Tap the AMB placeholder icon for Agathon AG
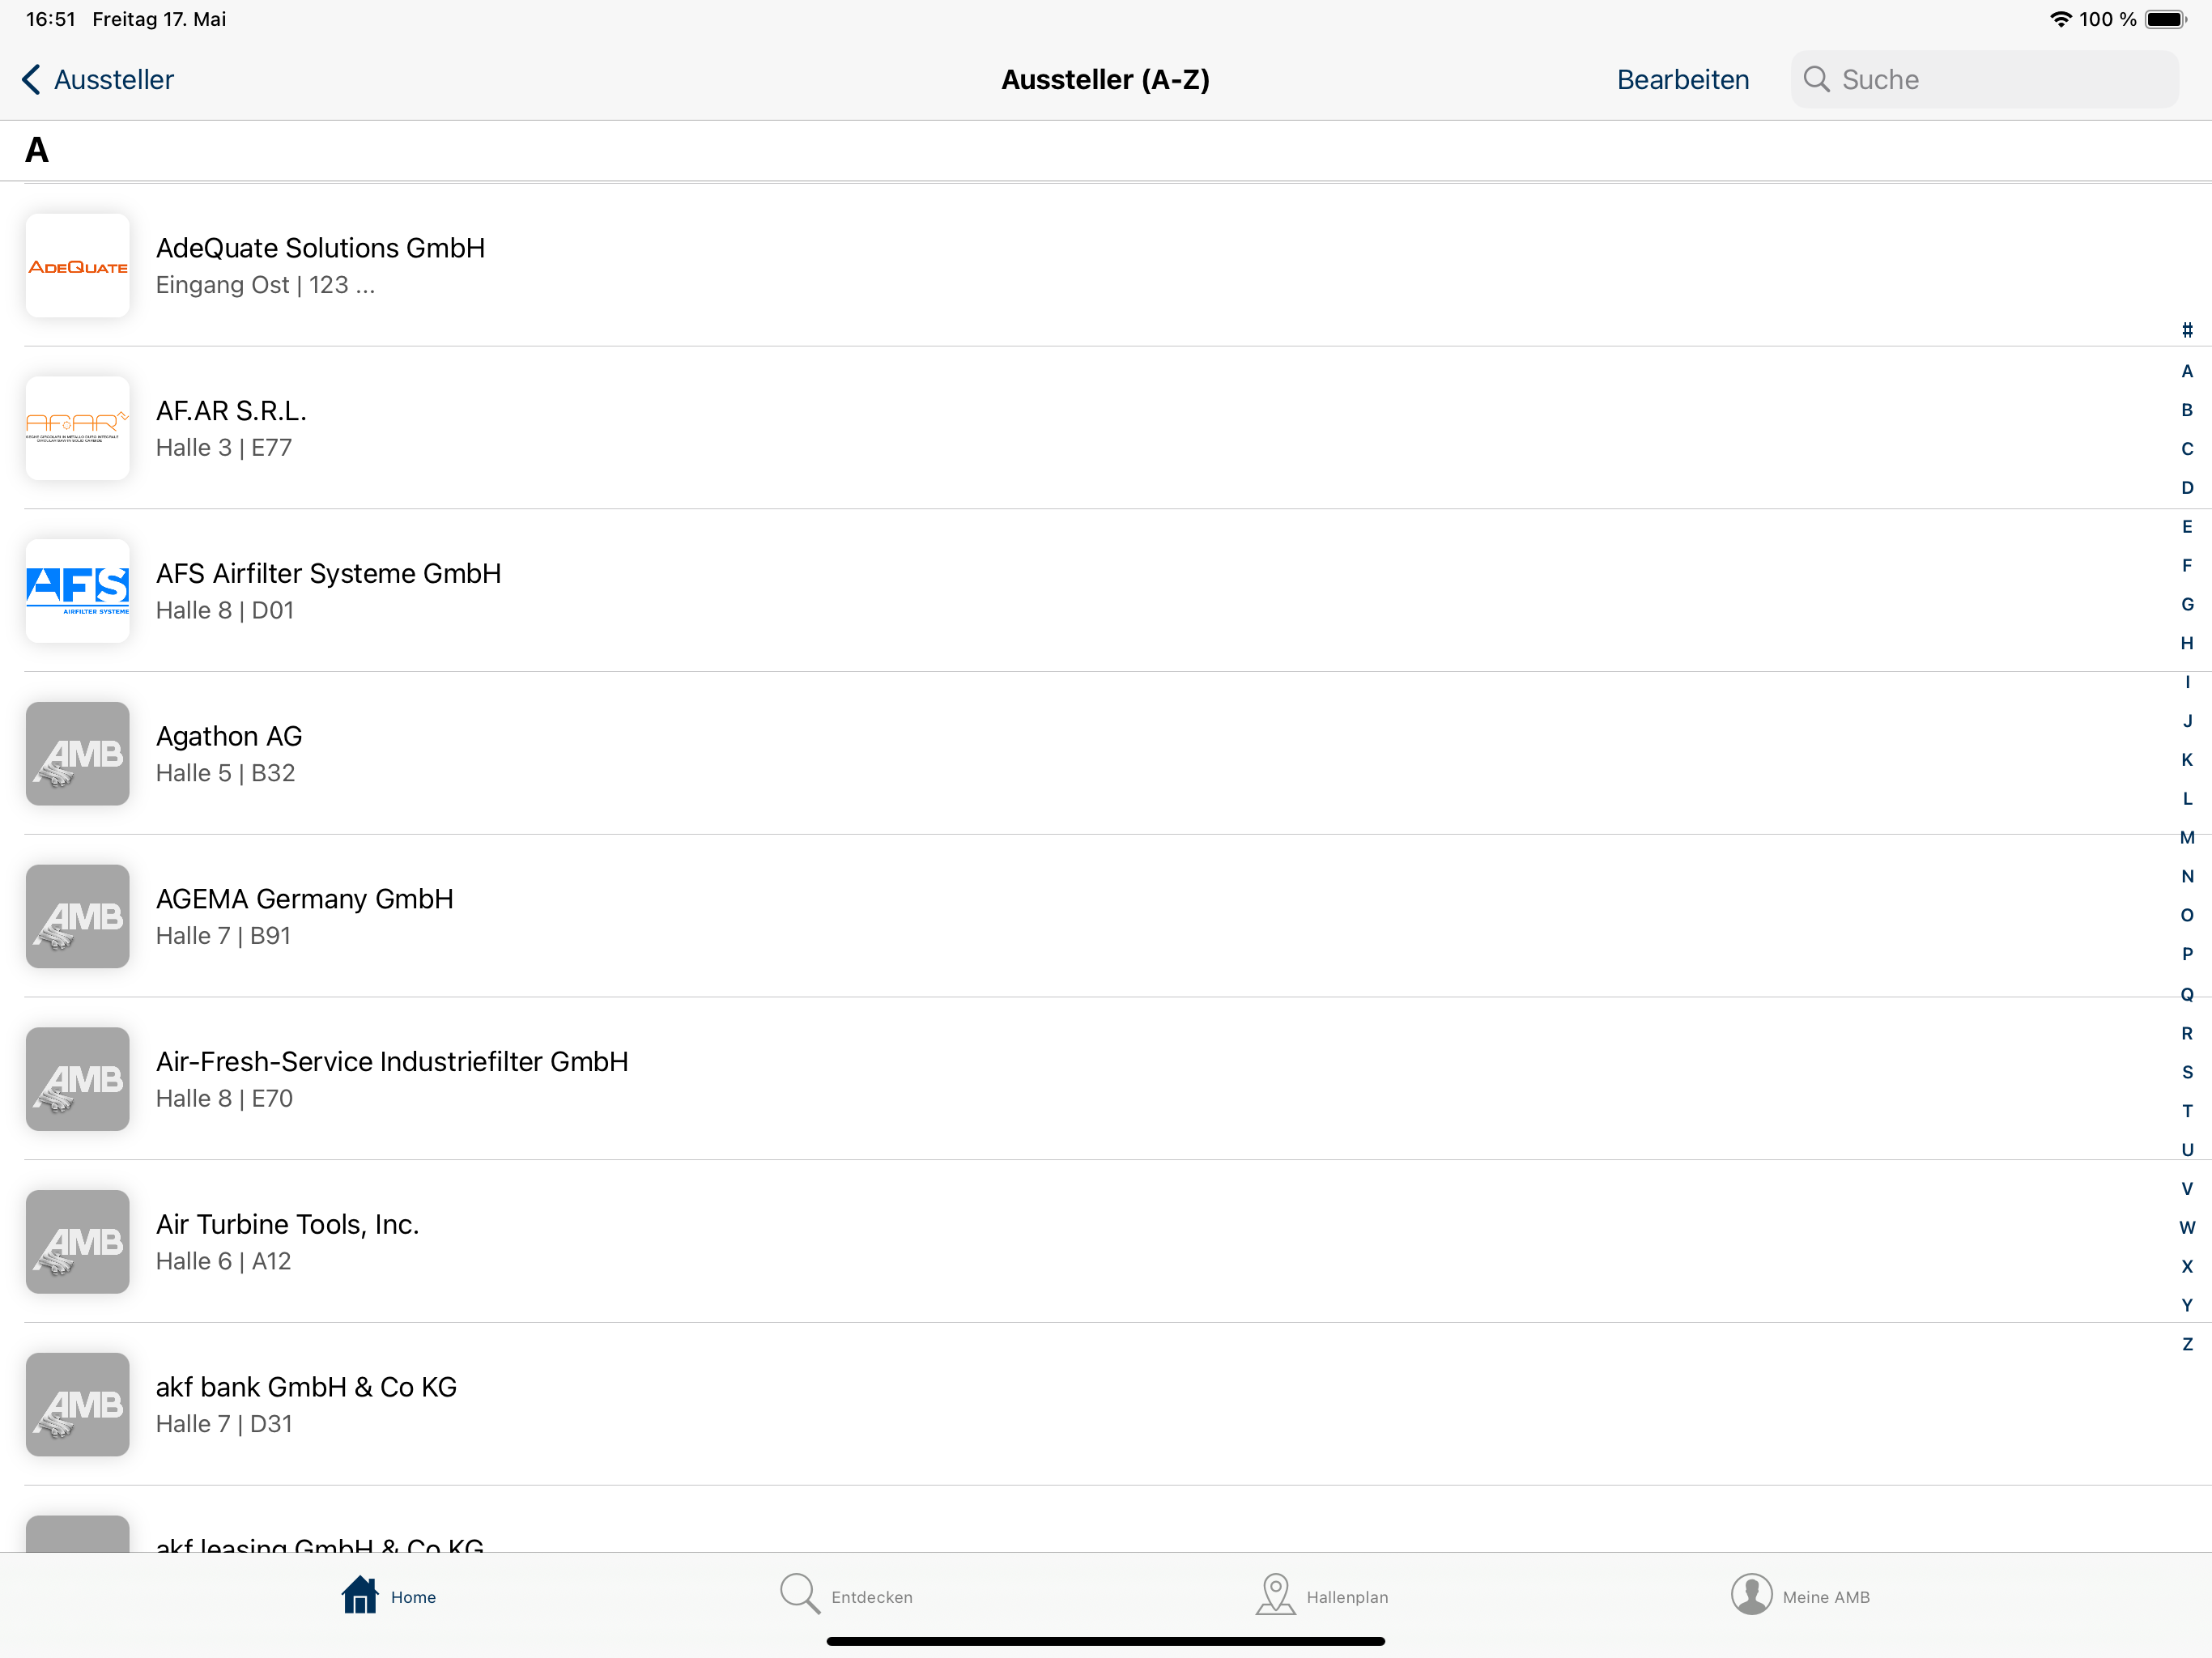Viewport: 2212px width, 1658px height. (x=78, y=754)
